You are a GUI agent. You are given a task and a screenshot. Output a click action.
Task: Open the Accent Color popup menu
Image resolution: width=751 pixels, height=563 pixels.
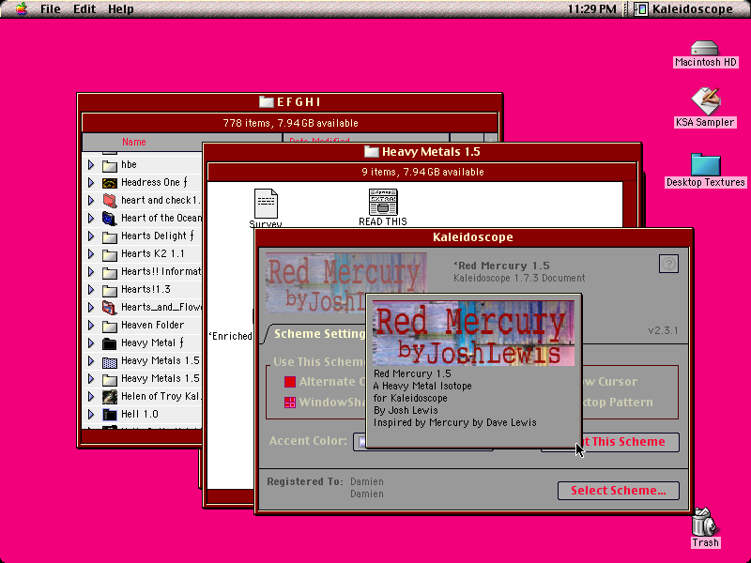coord(360,441)
